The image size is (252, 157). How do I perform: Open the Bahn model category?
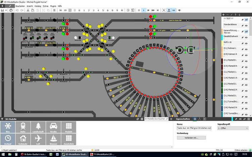click(x=23, y=127)
